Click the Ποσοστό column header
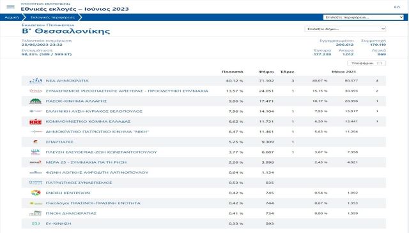409x233 pixels. (x=232, y=72)
